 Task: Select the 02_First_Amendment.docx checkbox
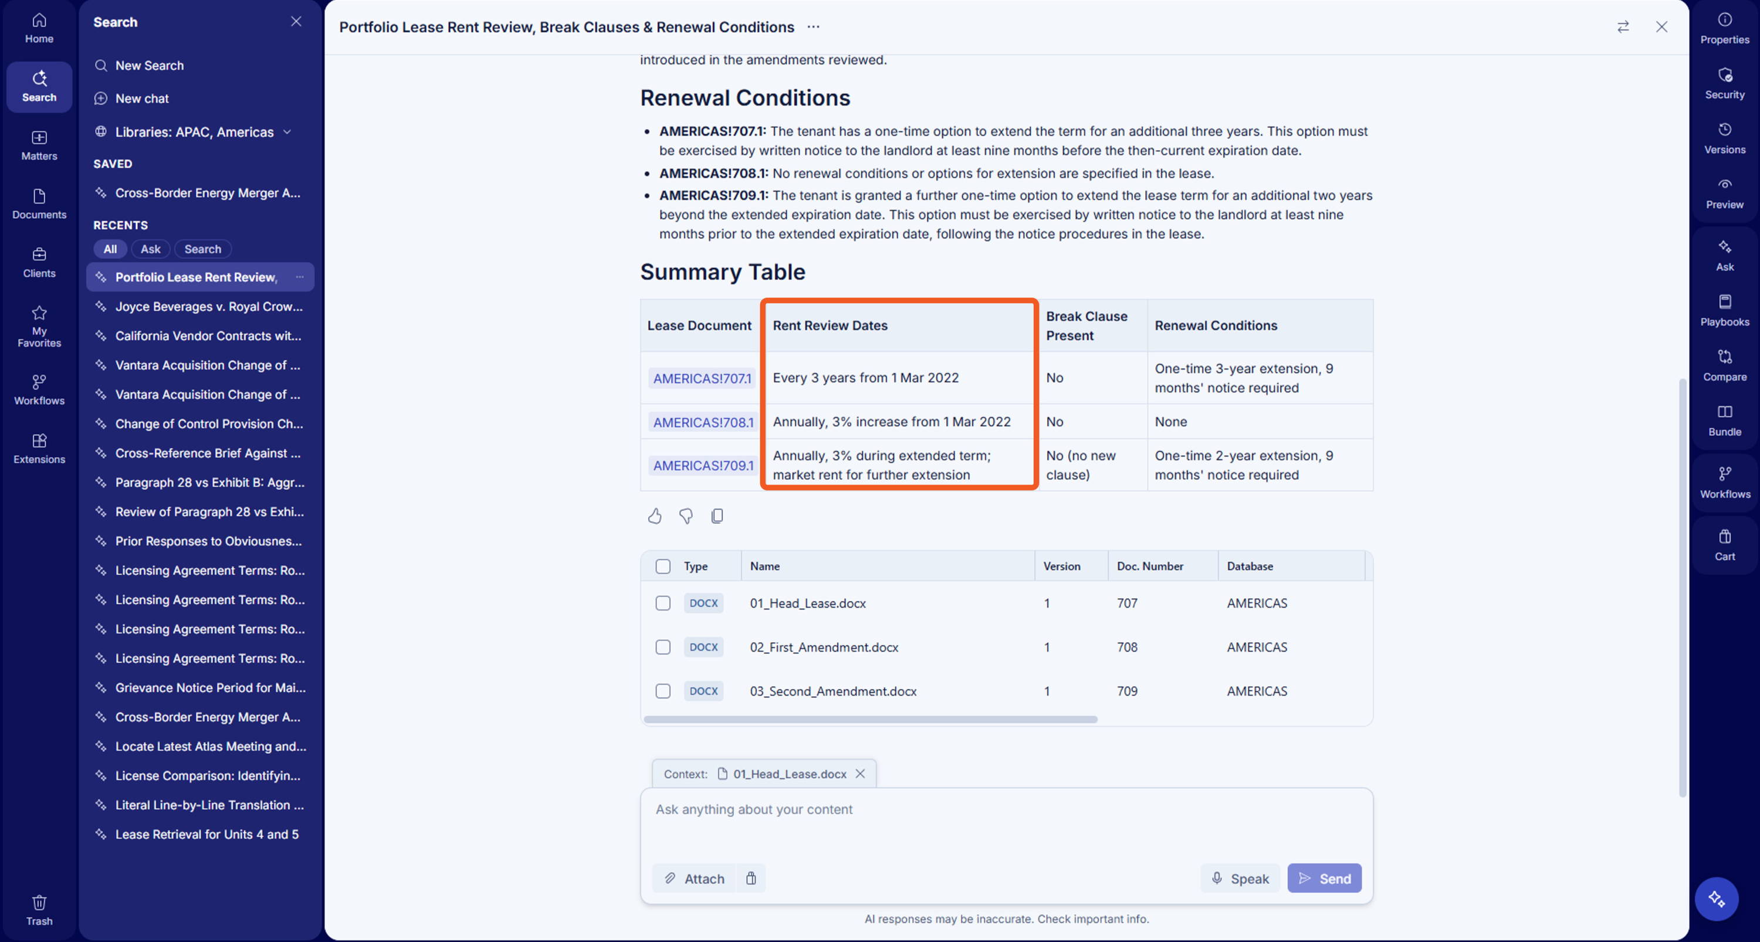click(x=663, y=647)
